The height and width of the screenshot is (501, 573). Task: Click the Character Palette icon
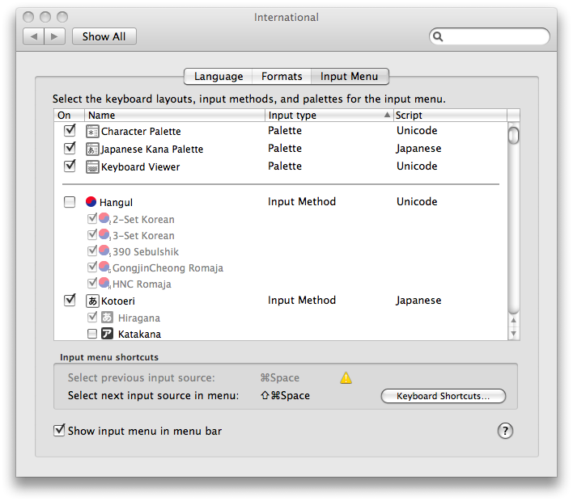92,132
